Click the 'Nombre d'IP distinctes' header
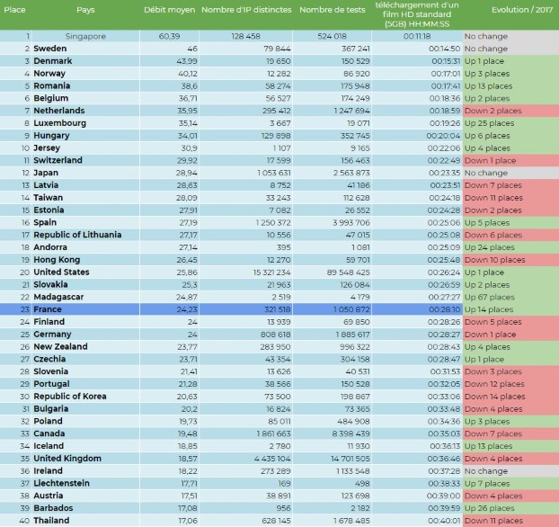The height and width of the screenshot is (527, 559). (x=247, y=10)
